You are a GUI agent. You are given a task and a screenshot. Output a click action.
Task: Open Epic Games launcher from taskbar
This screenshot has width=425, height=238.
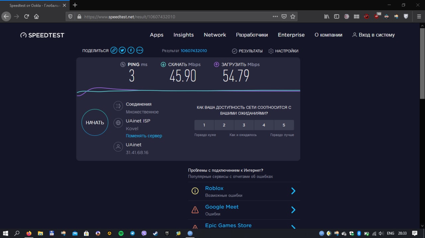tap(167, 233)
